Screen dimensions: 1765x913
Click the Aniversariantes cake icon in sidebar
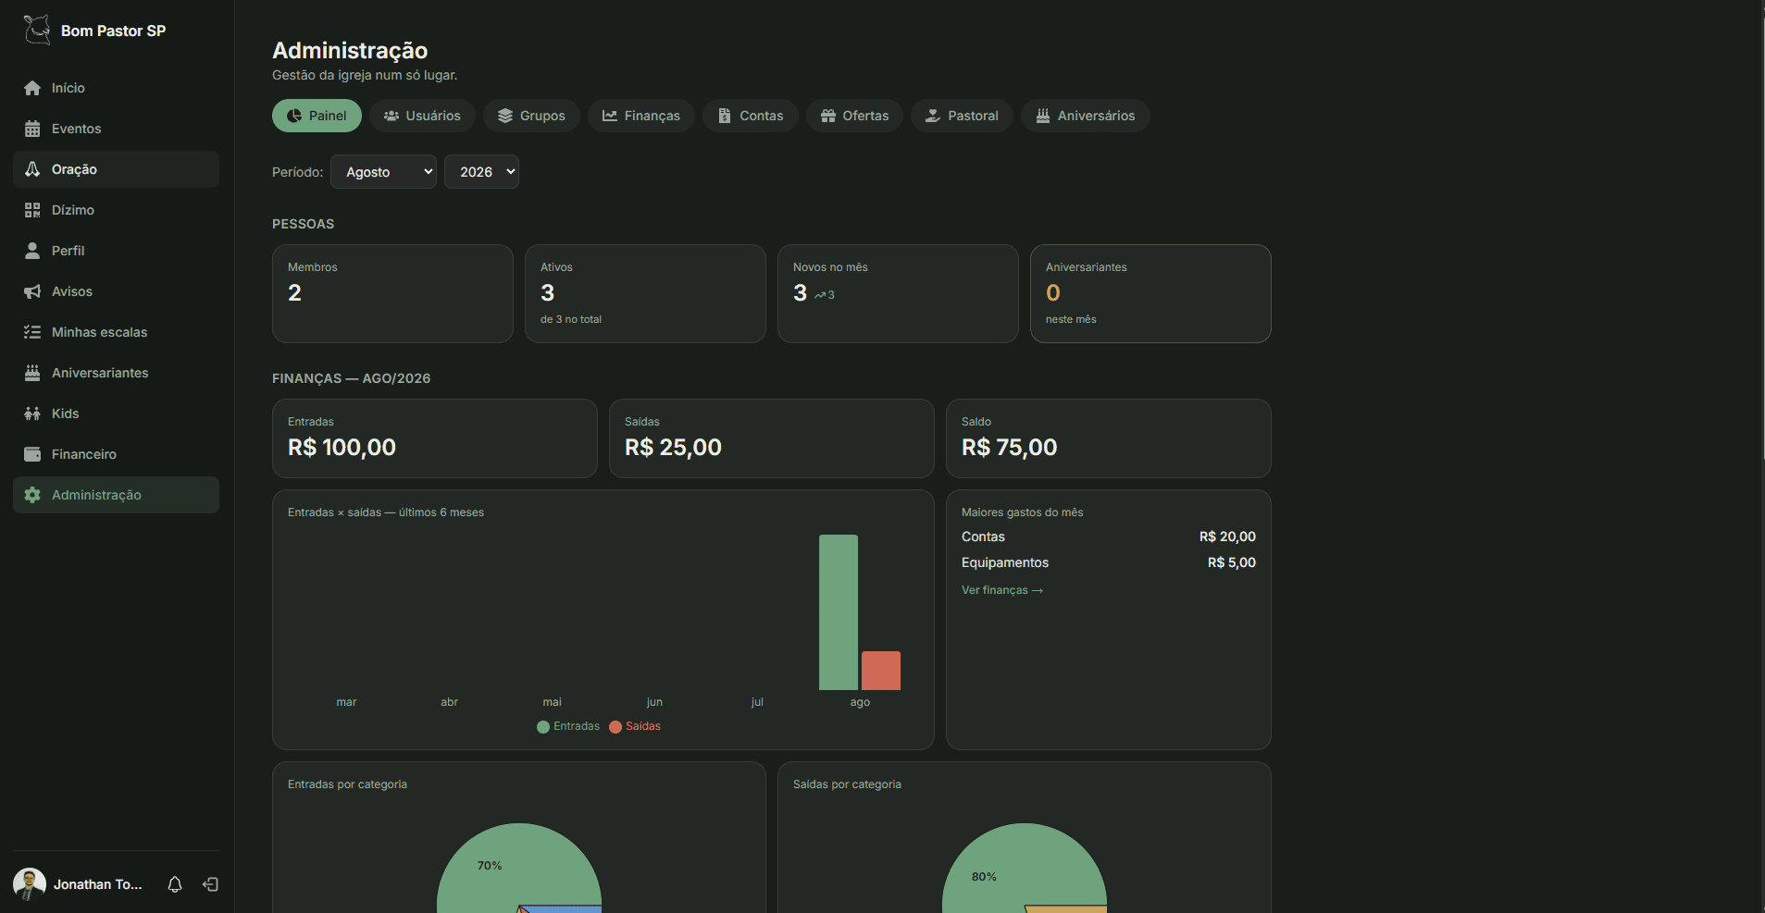(32, 373)
